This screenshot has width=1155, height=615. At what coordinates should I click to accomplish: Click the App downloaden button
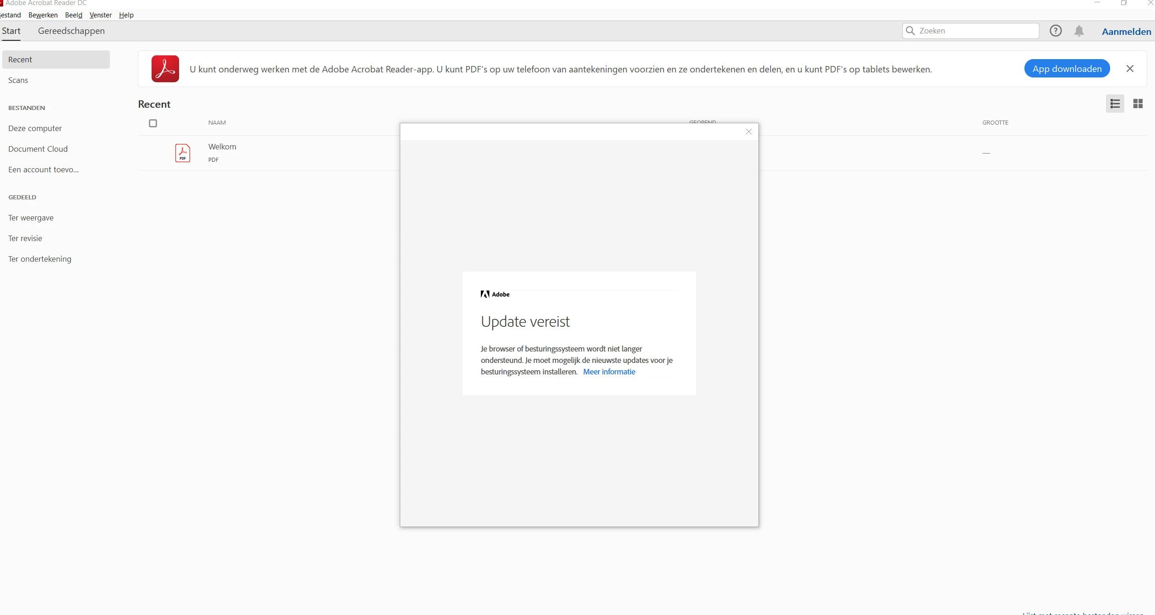pos(1067,69)
